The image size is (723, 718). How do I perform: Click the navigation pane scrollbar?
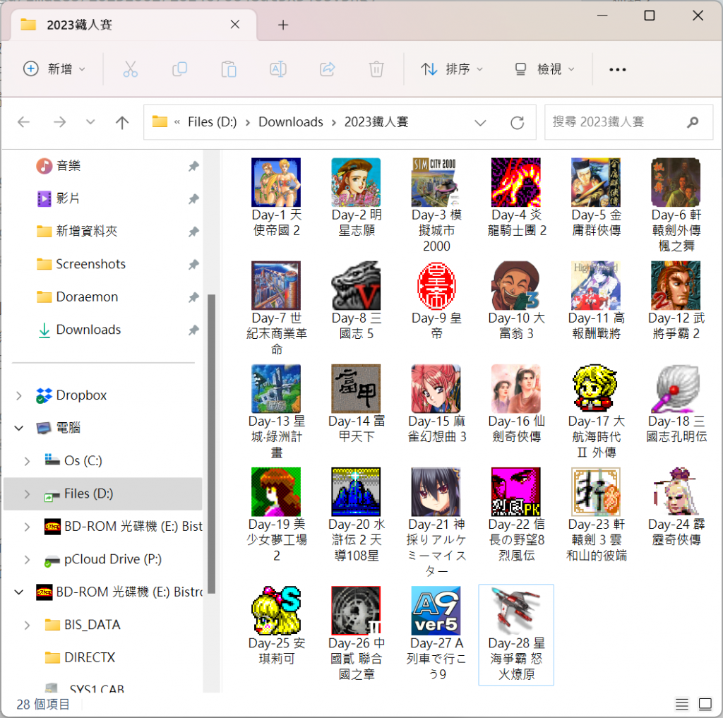212,443
